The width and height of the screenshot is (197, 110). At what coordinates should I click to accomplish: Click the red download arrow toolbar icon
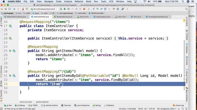pos(23,9)
